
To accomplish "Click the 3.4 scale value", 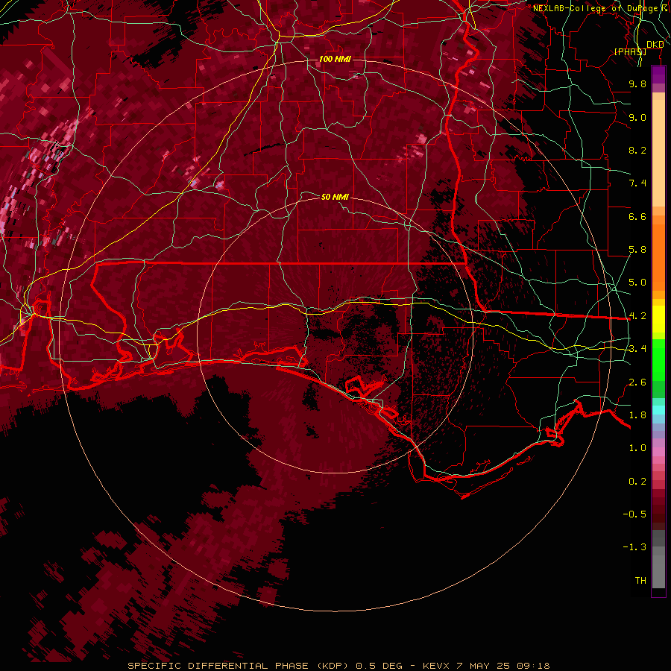I will click(637, 349).
